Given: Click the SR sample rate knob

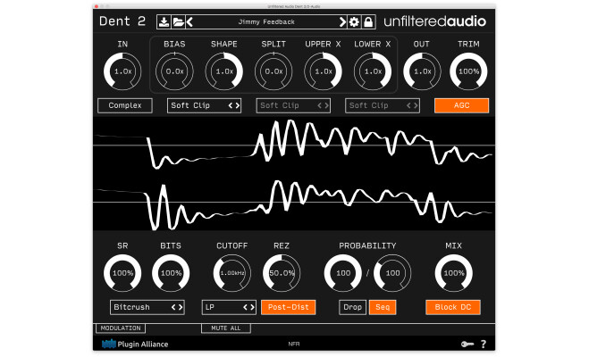Looking at the screenshot, I should click(122, 273).
